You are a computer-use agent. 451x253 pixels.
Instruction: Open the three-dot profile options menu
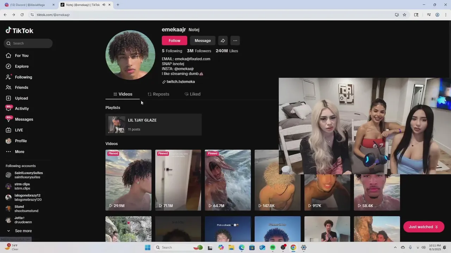coord(235,40)
